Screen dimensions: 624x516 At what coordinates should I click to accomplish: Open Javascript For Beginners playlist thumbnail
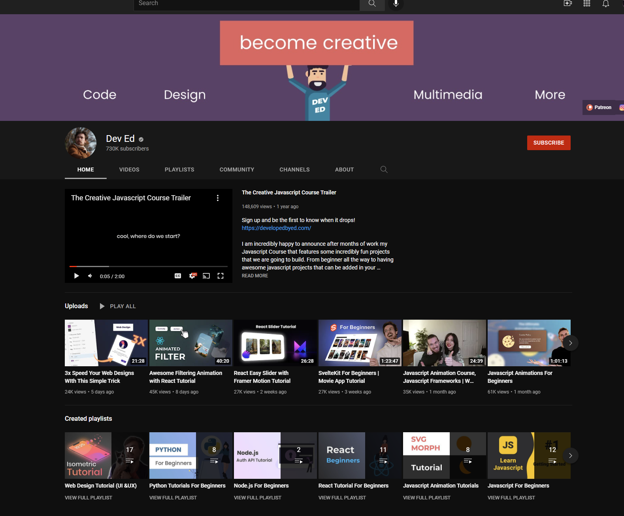529,456
